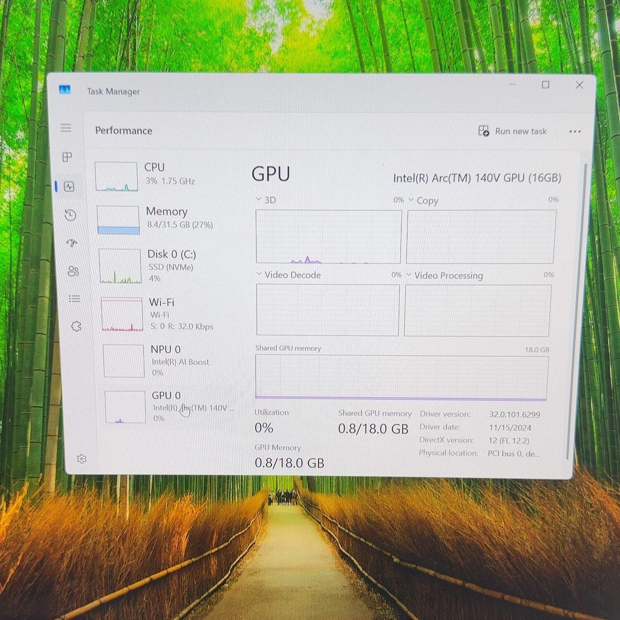Click the Video Decode graph

point(328,310)
